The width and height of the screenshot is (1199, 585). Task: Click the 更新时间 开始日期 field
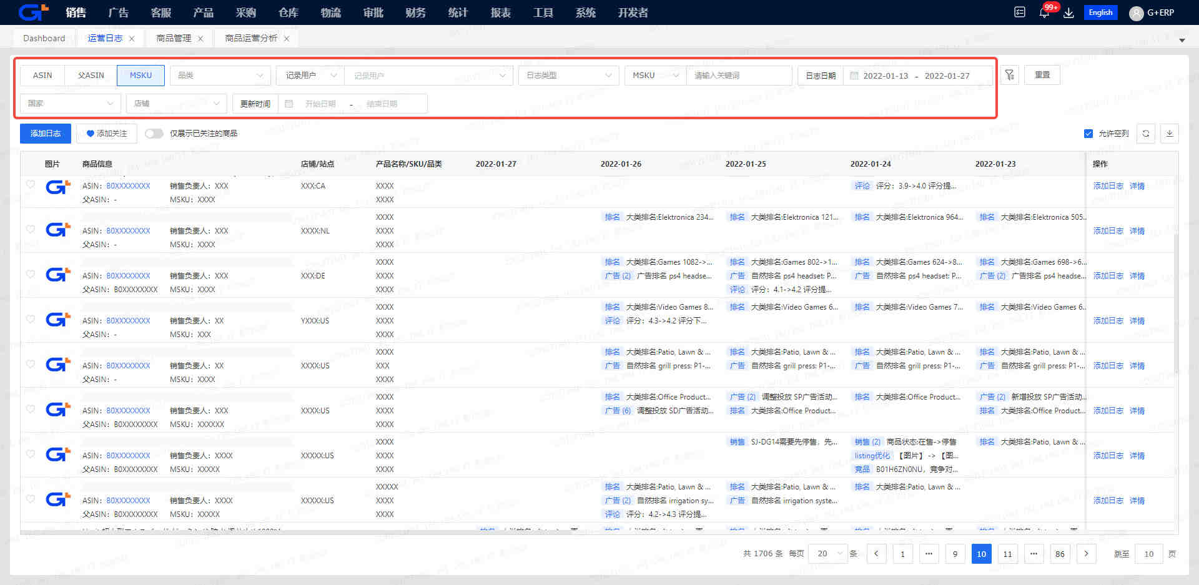pyautogui.click(x=320, y=104)
